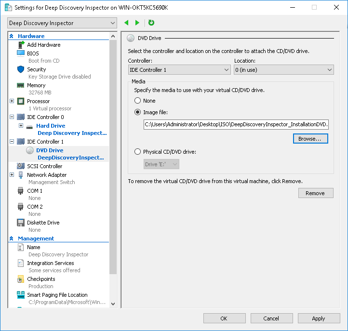Choose the Image file radio button
Viewport: 348px width, 331px height.
138,112
